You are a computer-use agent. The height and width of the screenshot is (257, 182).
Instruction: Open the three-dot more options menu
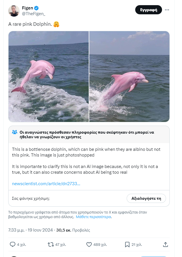pyautogui.click(x=167, y=10)
